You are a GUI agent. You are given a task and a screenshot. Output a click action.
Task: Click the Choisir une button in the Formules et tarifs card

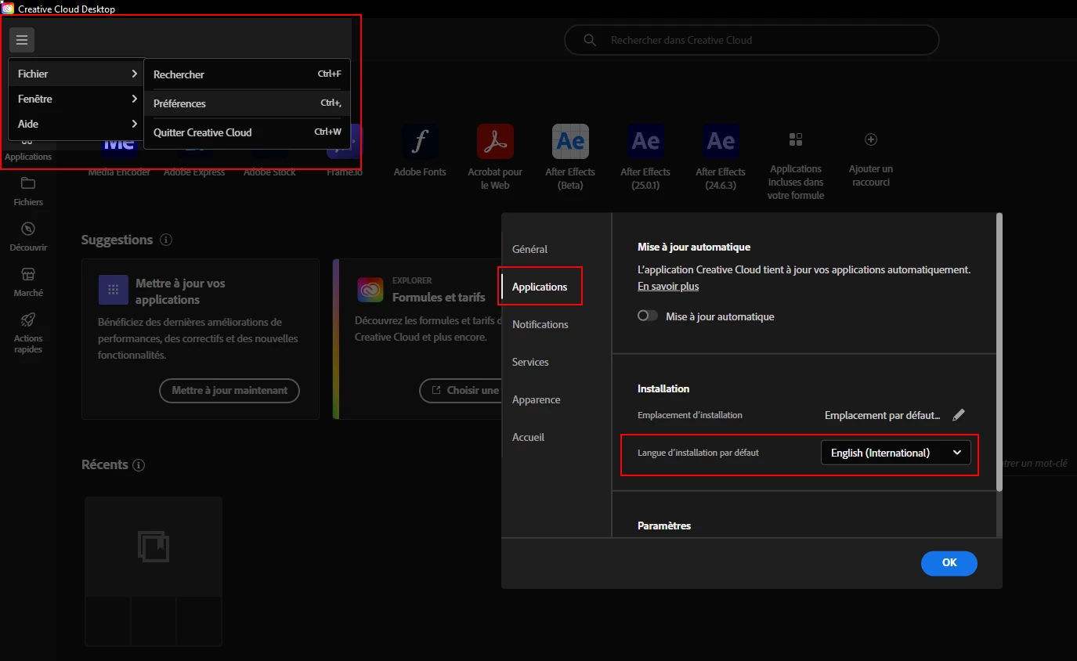(x=461, y=390)
